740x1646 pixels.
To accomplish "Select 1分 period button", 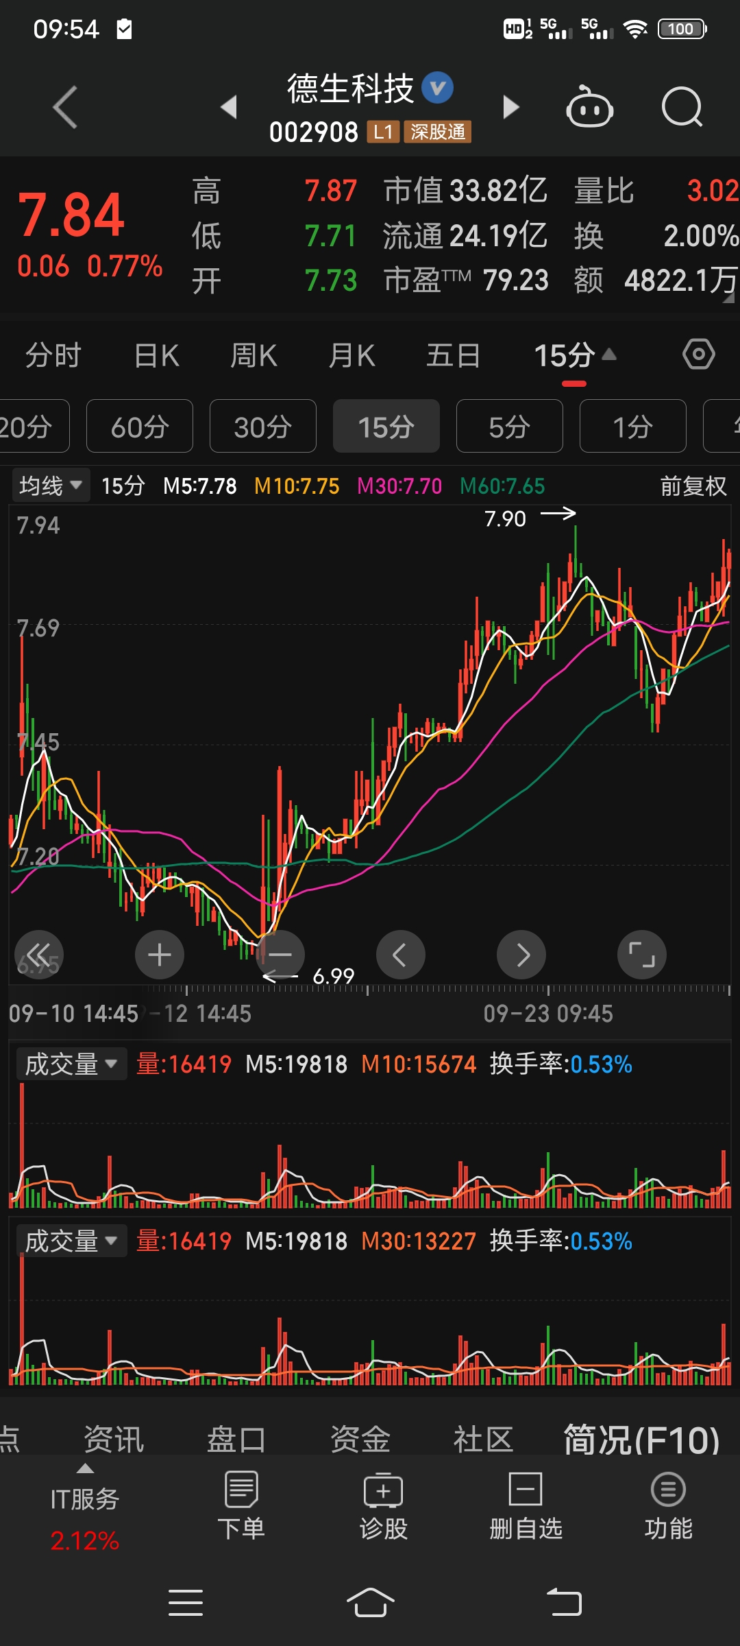I will tap(633, 426).
